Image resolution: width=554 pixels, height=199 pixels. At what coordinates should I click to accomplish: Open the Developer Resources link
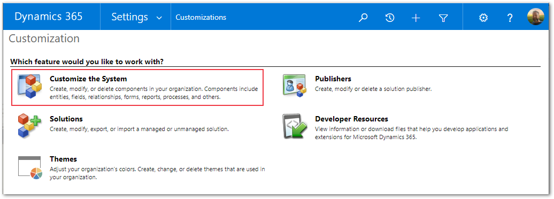(x=351, y=119)
